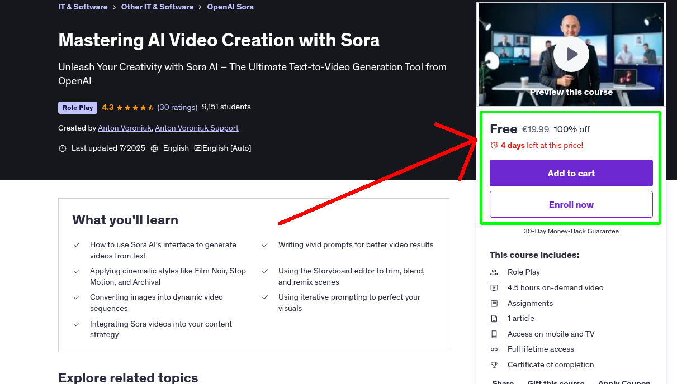The image size is (677, 384).
Task: Click Certificate of completion text
Action: click(551, 364)
